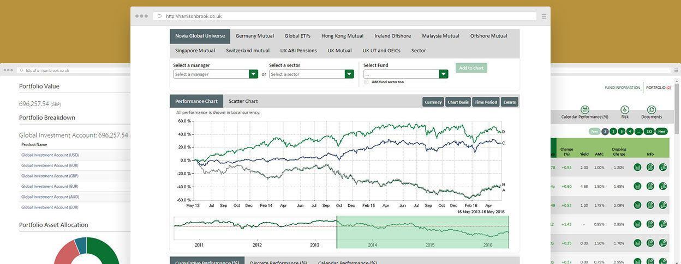
Task: Open chart icon in the 1.65% ongoing charge row
Action: pyautogui.click(x=637, y=186)
